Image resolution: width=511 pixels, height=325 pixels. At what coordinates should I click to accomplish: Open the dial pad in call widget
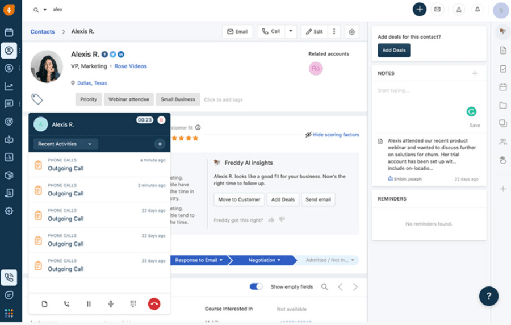133,304
